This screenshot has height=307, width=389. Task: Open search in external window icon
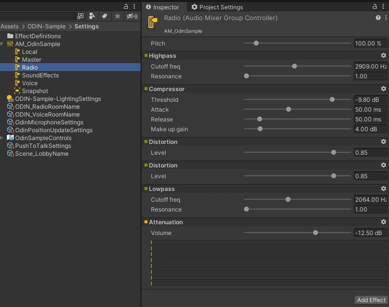pos(80,16)
